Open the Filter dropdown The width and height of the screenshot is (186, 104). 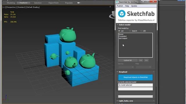click(x=143, y=67)
